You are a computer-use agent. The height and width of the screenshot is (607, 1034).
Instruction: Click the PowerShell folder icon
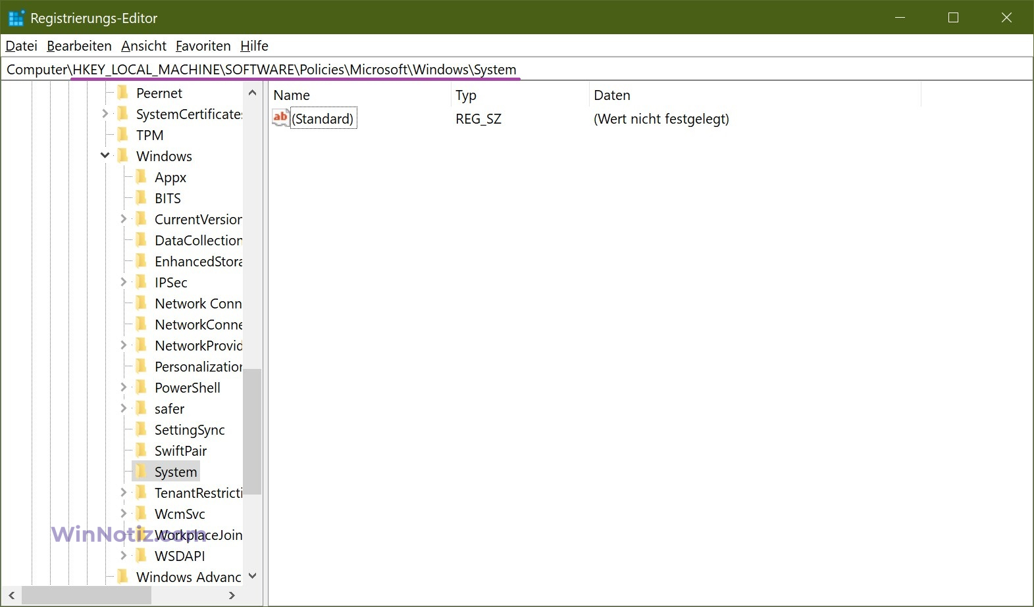click(x=141, y=387)
